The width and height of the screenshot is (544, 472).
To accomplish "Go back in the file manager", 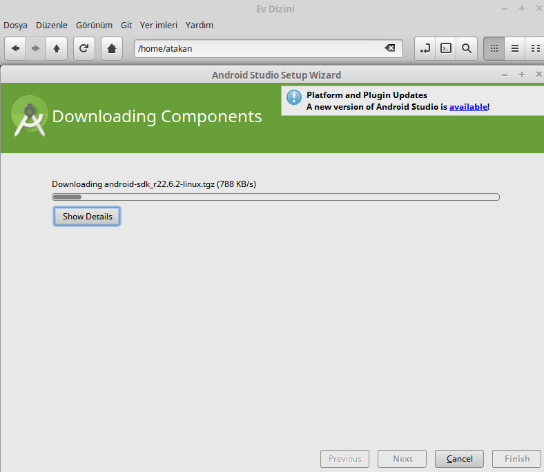I will coord(15,48).
